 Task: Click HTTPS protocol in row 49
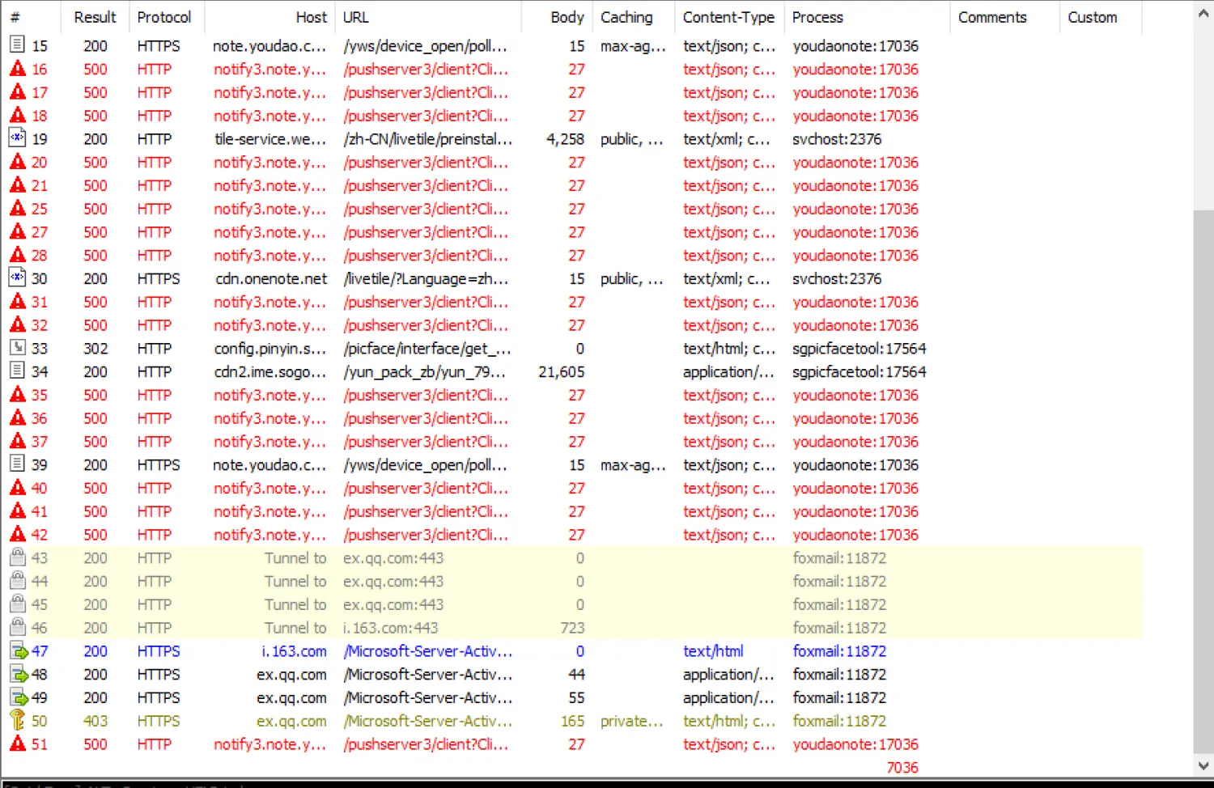[159, 697]
